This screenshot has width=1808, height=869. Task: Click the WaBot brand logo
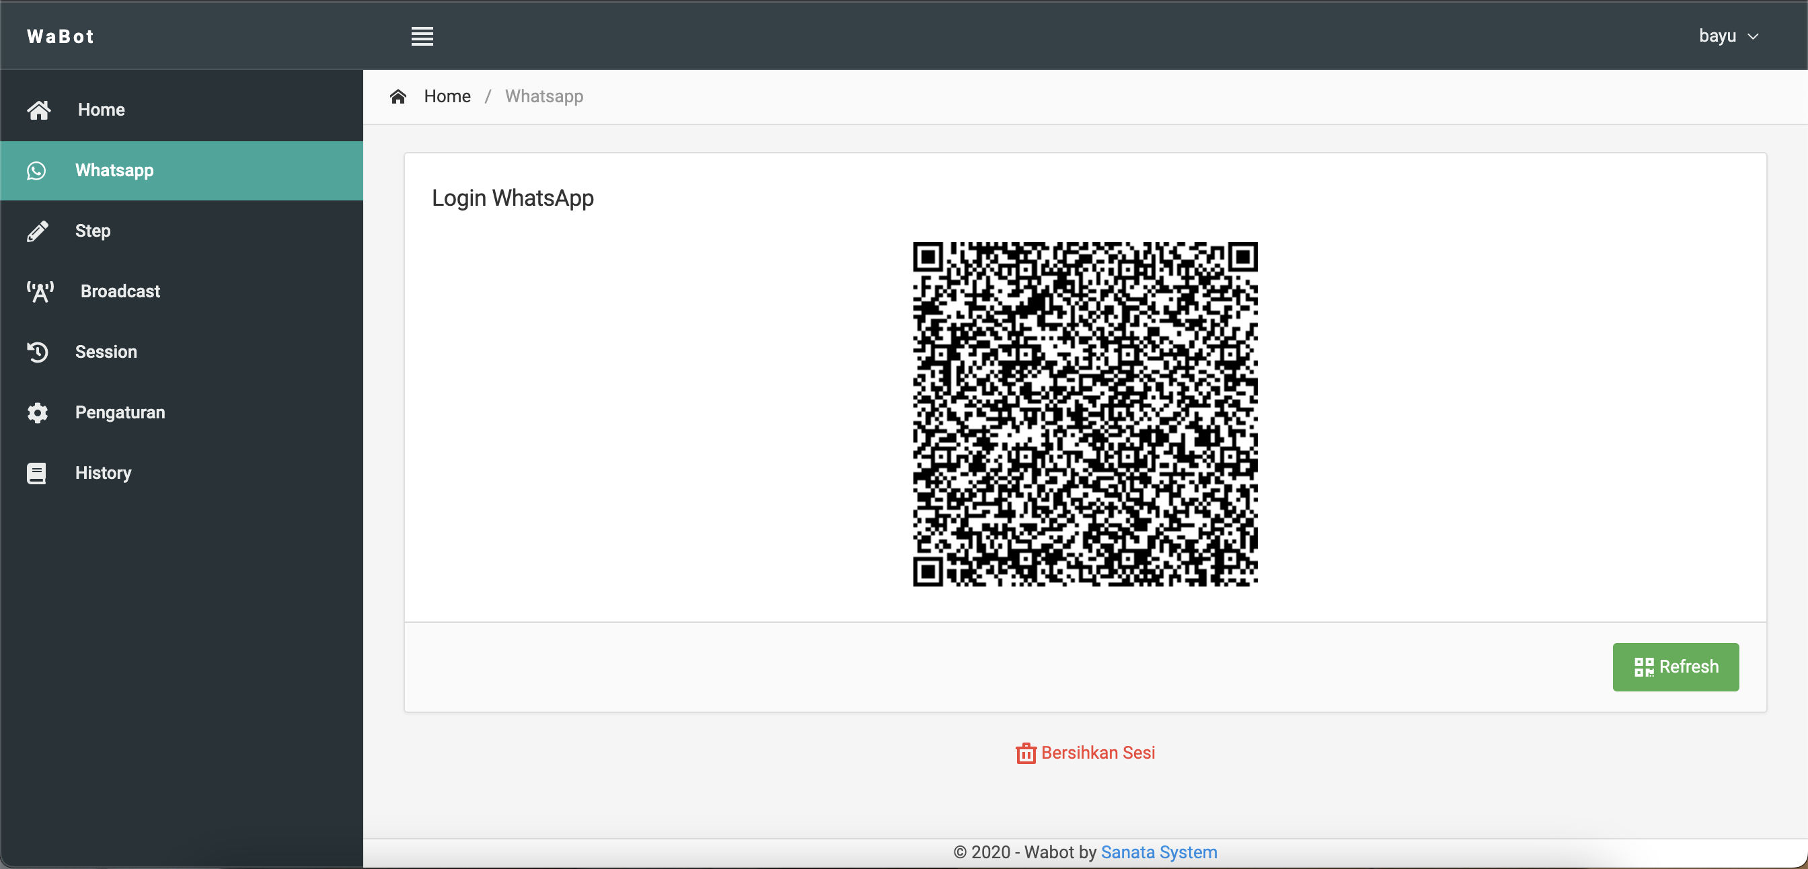tap(61, 36)
